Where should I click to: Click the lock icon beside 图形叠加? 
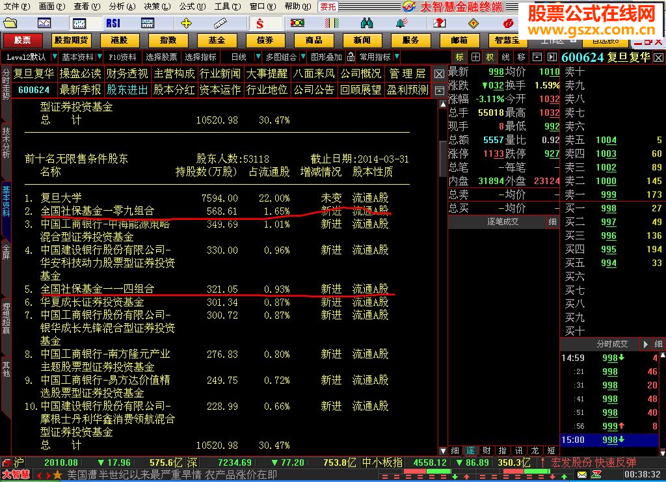coord(351,57)
